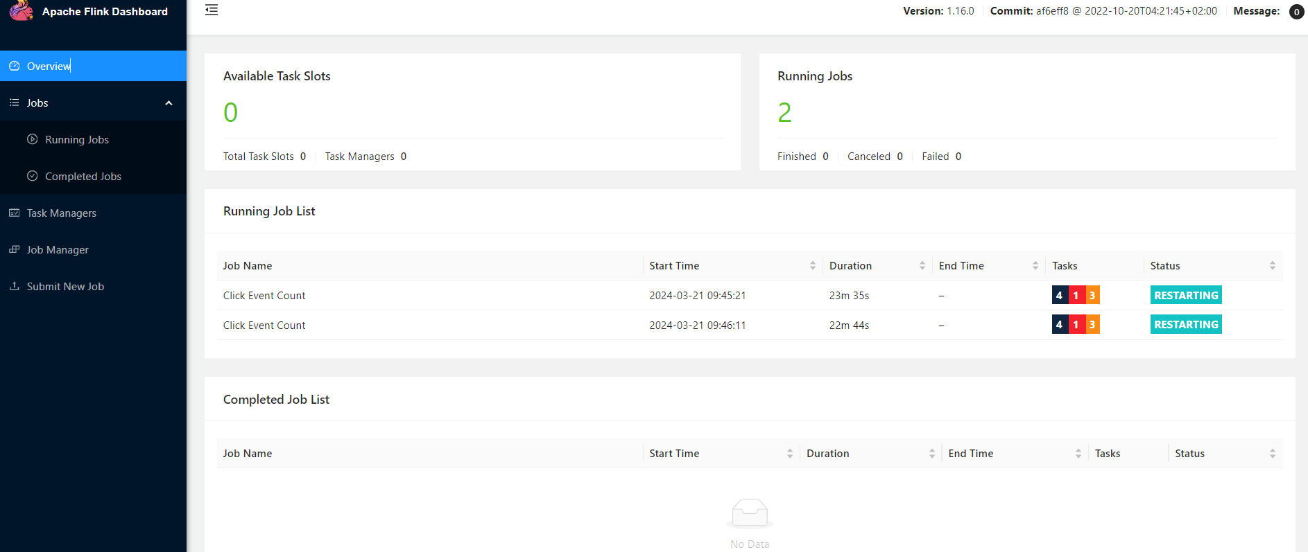The height and width of the screenshot is (552, 1308).
Task: Open the Overview menu item
Action: point(93,66)
